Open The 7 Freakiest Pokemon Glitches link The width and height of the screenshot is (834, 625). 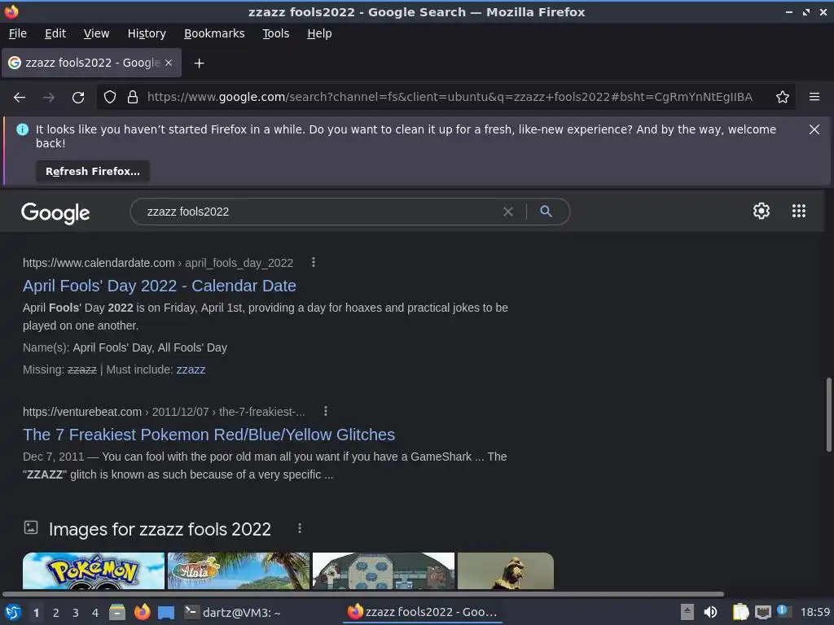[x=208, y=435]
